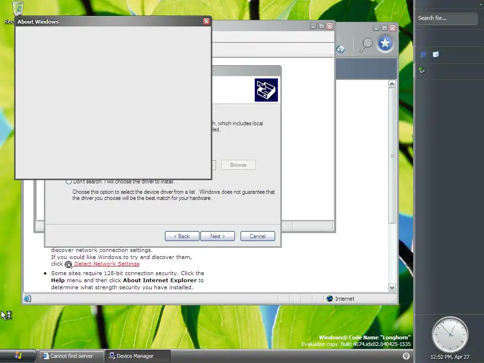Click the magnifying glass search icon in Internet Explorer
The height and width of the screenshot is (363, 484).
tap(366, 45)
